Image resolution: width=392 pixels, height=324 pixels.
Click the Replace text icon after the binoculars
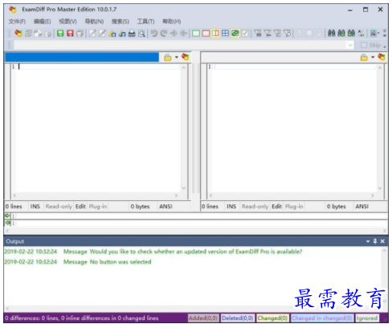coord(361,34)
